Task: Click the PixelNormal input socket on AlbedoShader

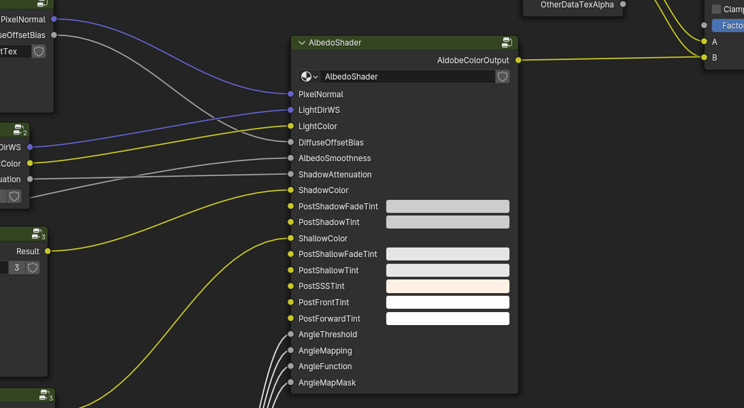Action: pyautogui.click(x=291, y=95)
